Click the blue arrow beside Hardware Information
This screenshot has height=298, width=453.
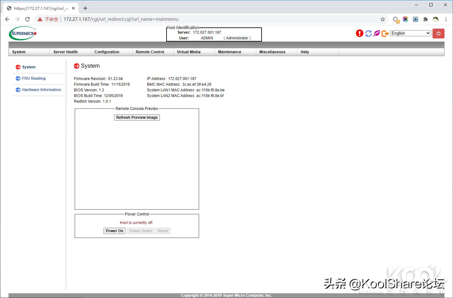[x=18, y=90]
